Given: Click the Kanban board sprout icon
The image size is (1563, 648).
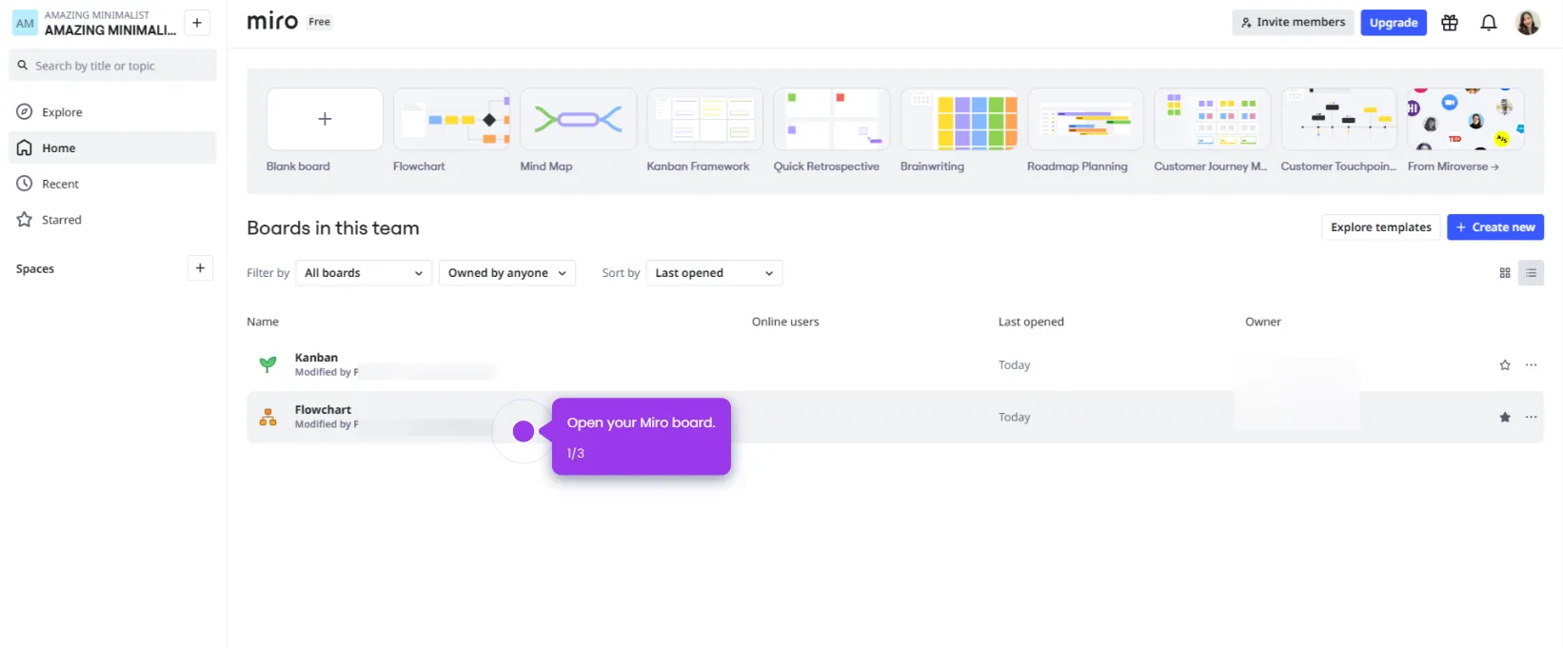Looking at the screenshot, I should point(268,364).
